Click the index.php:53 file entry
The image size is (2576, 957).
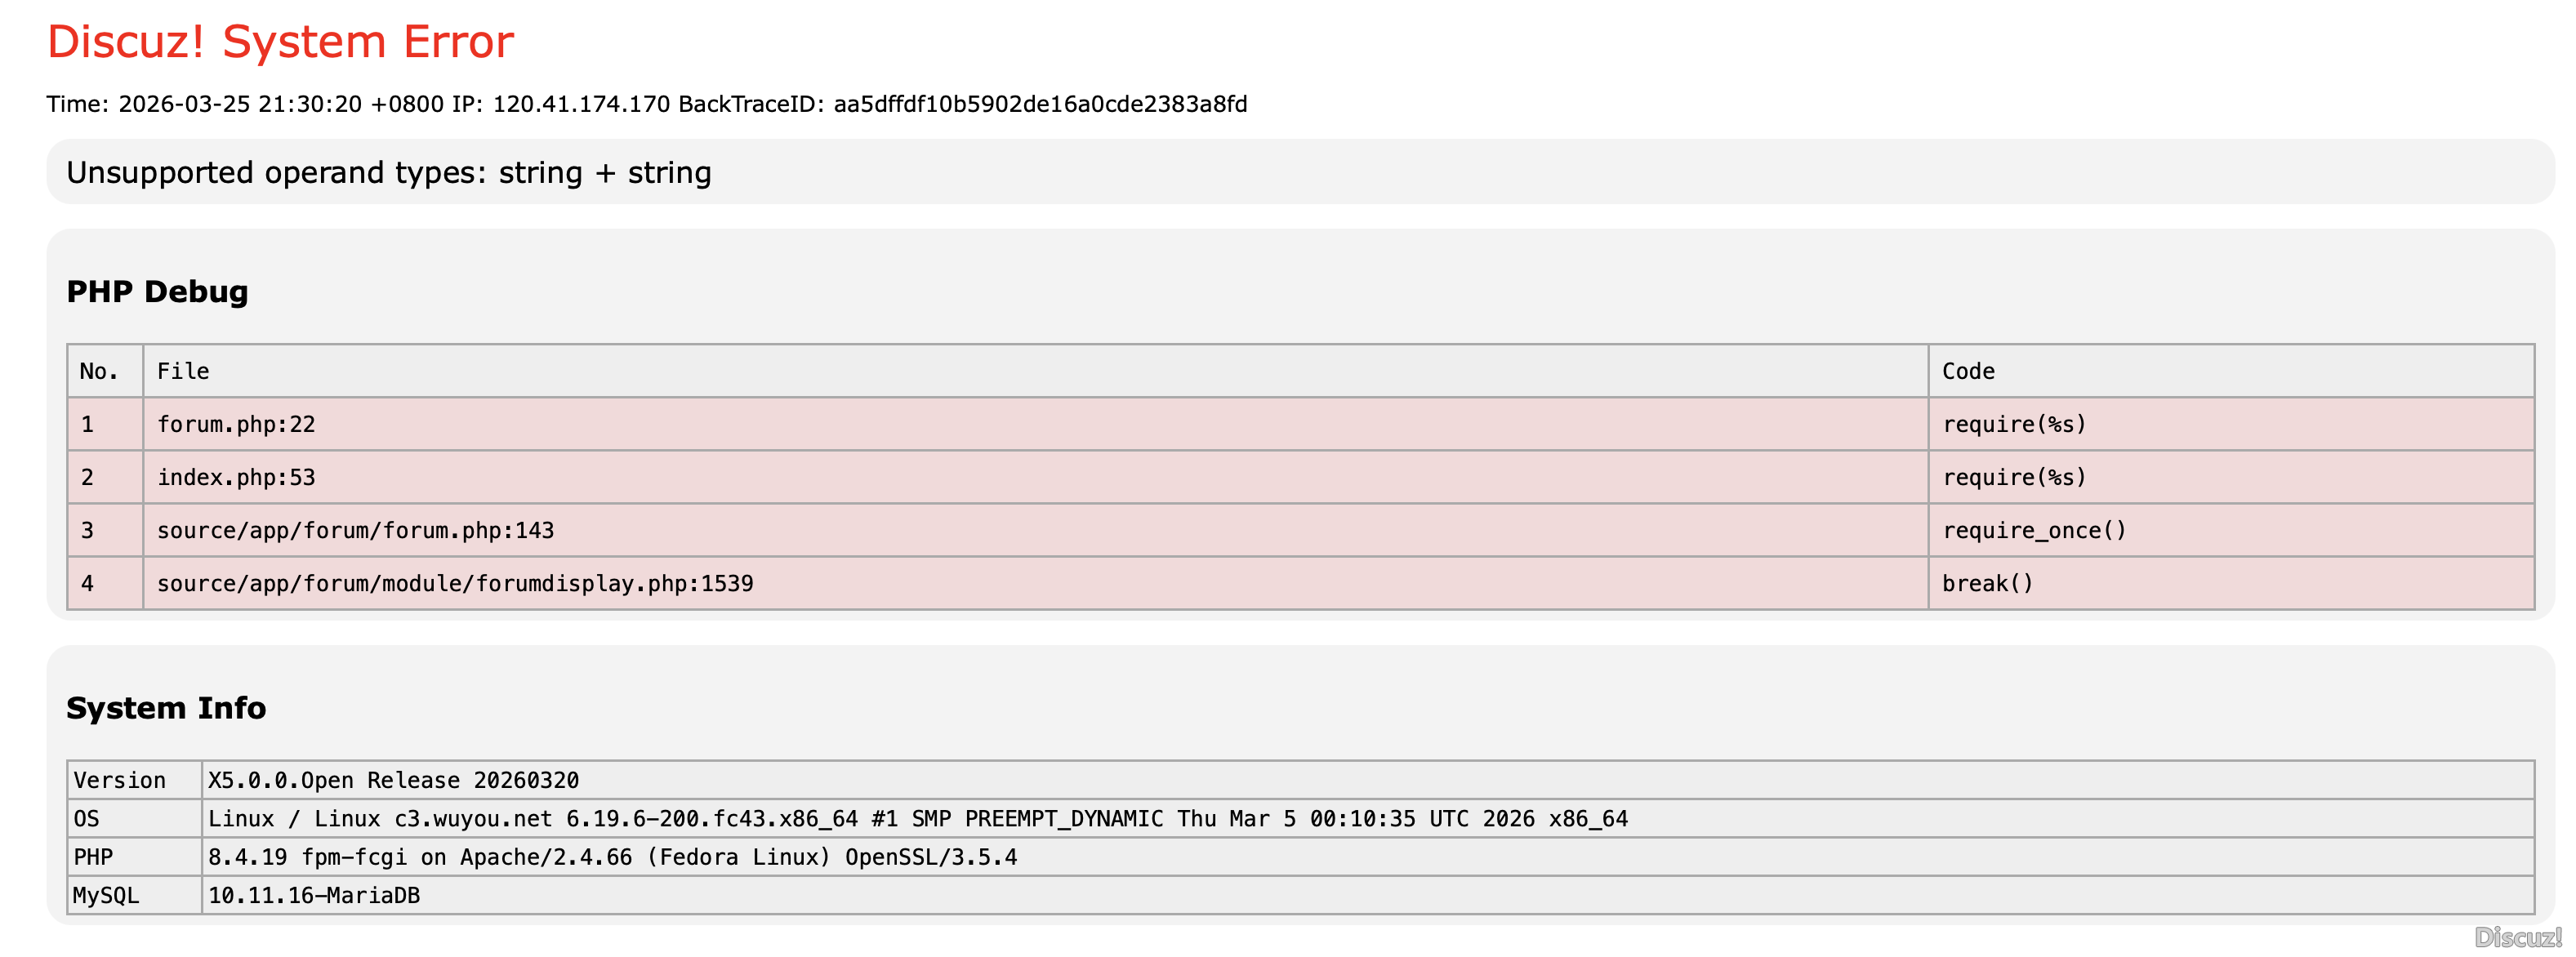pyautogui.click(x=236, y=477)
